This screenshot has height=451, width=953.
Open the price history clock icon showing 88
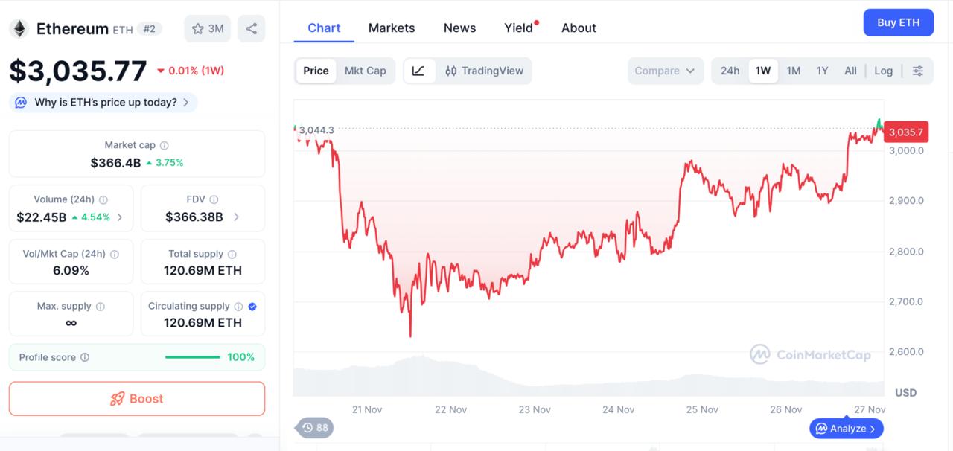313,427
